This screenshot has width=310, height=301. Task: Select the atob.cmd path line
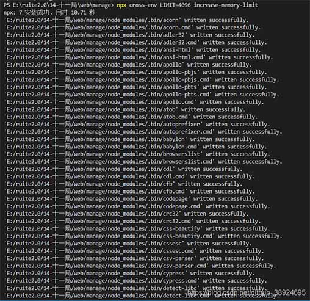[x=131, y=117]
